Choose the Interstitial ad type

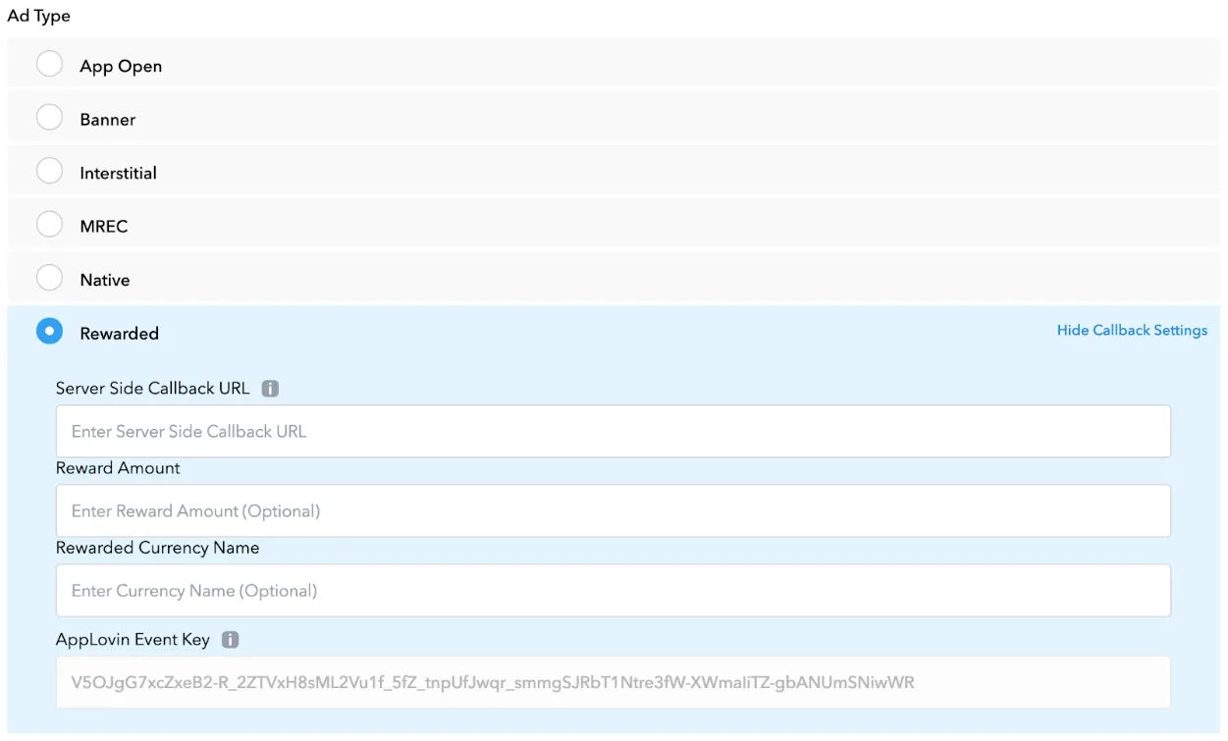[x=49, y=172]
